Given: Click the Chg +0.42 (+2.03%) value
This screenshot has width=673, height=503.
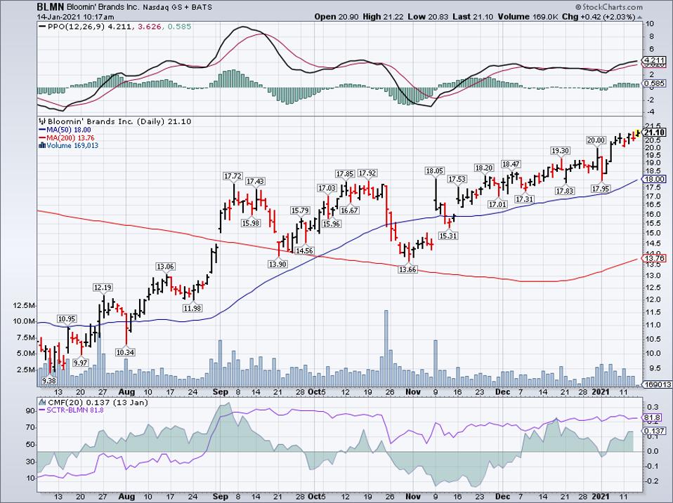Looking at the screenshot, I should pyautogui.click(x=599, y=17).
